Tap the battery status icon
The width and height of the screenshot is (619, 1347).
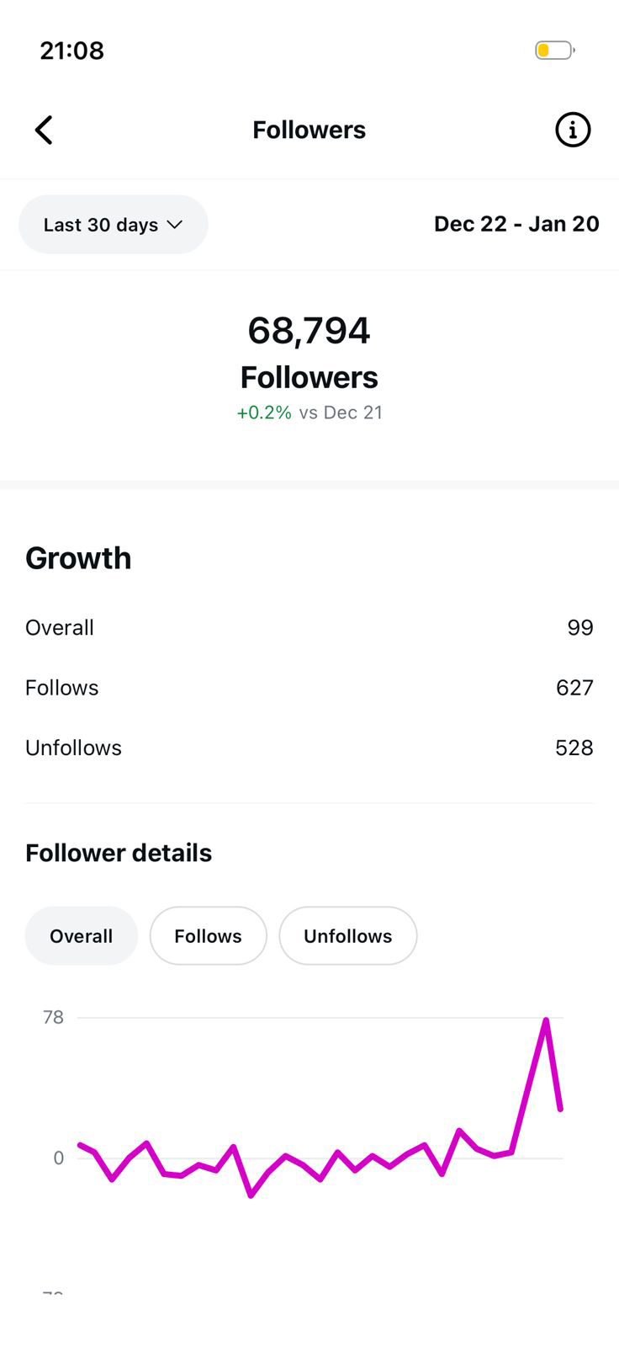coord(554,51)
